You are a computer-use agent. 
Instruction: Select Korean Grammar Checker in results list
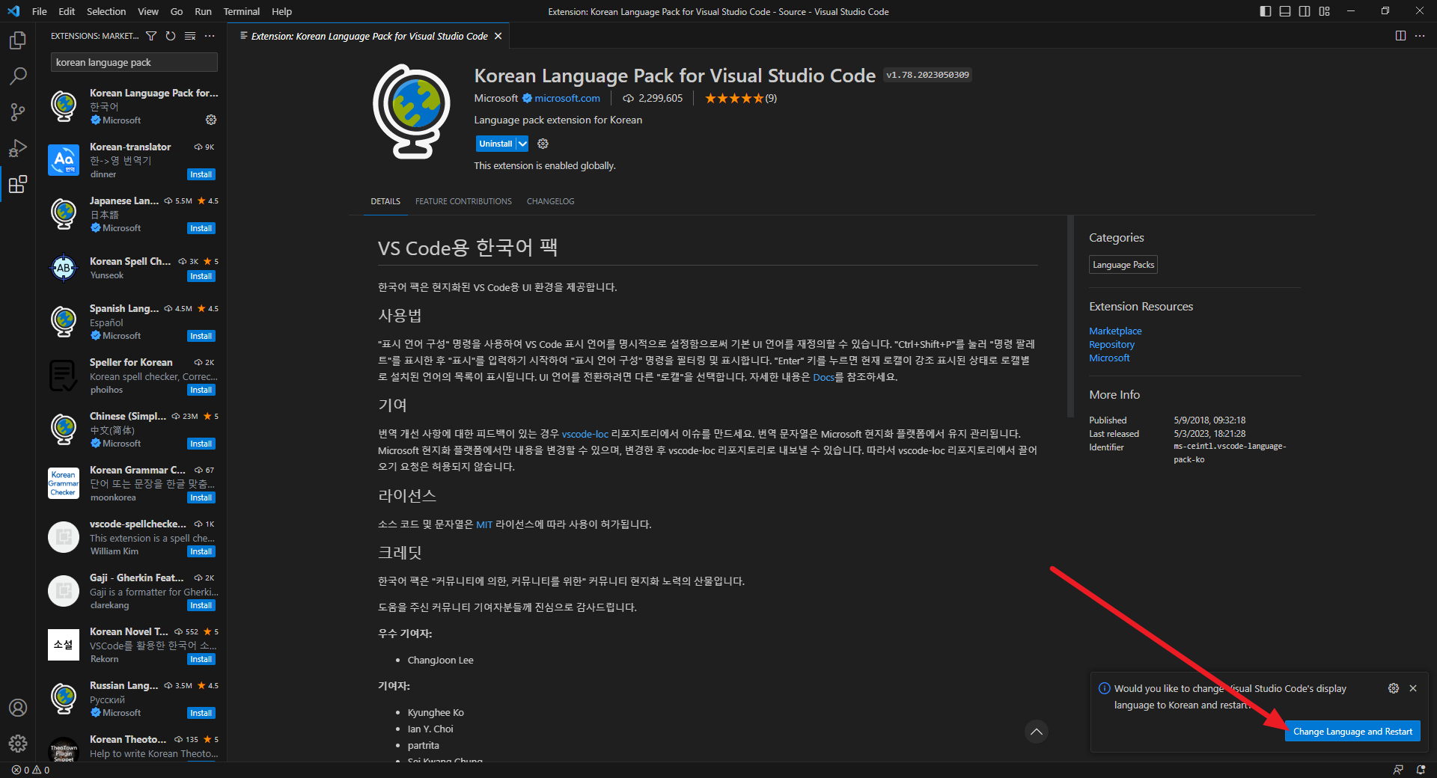(131, 483)
